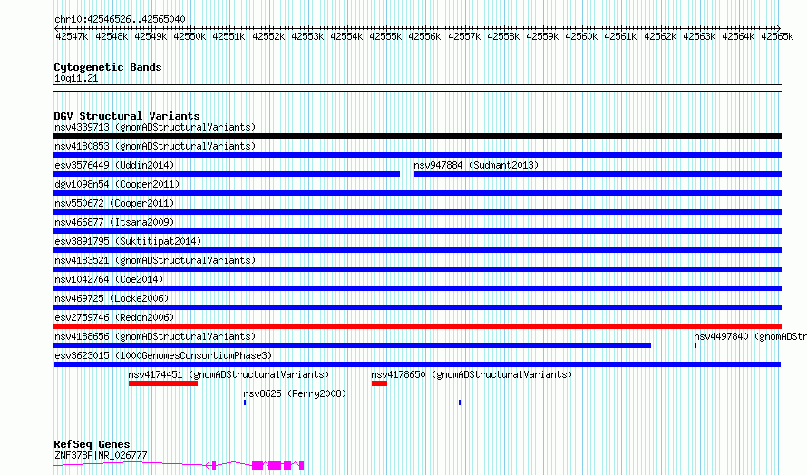Click the blue esv3623015 variant bar
Screen dimensions: 807x475
pos(417,364)
